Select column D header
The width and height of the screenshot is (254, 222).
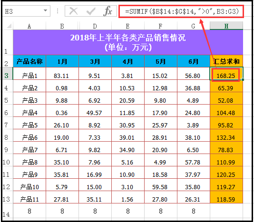95,26
